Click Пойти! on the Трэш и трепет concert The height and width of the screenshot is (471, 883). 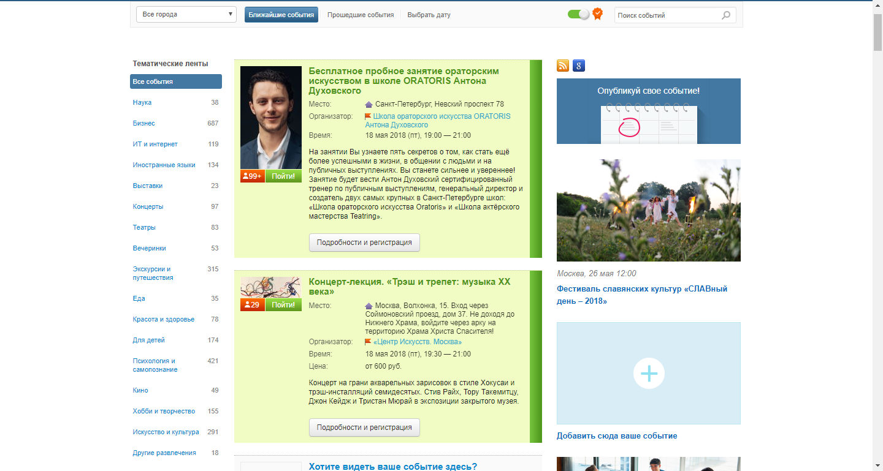[283, 305]
